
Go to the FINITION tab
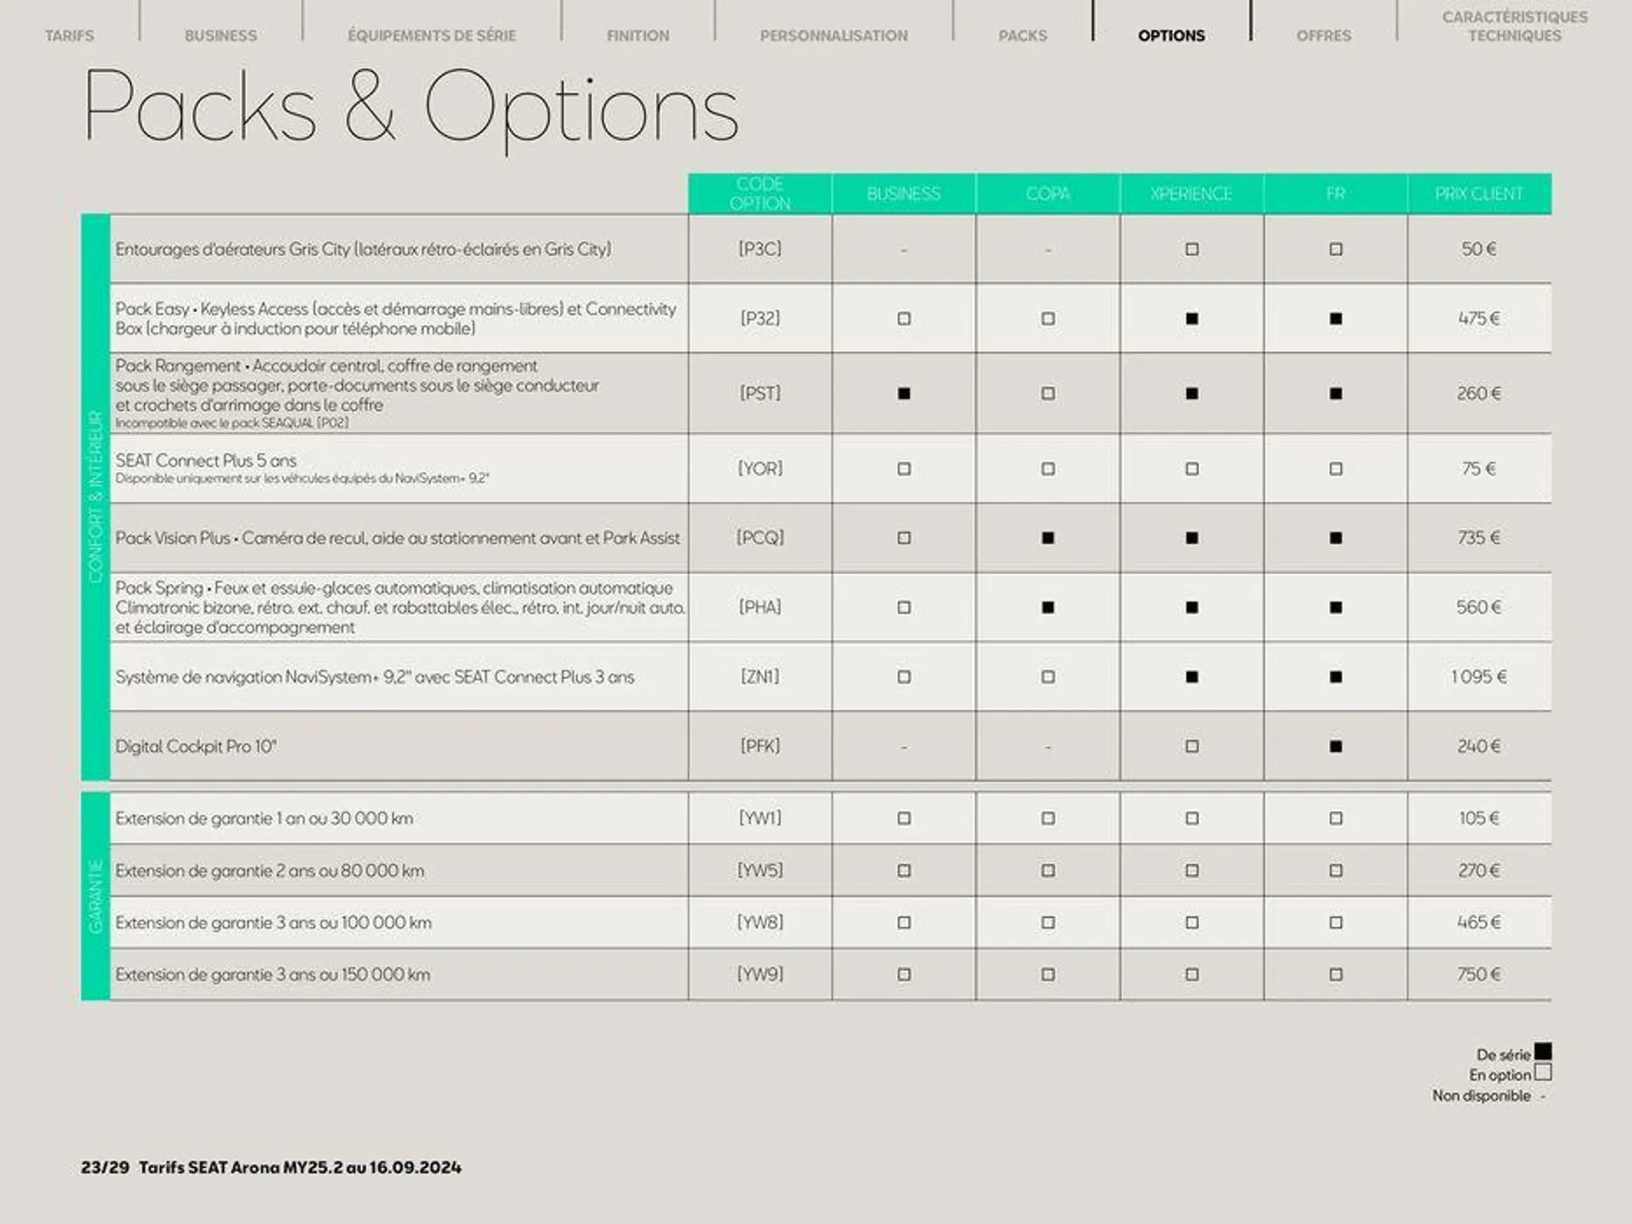pyautogui.click(x=637, y=36)
